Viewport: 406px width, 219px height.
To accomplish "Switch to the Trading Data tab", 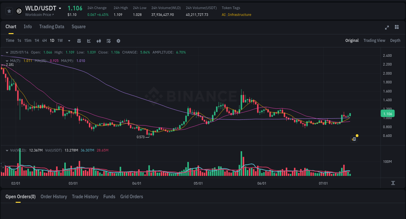I will [51, 27].
